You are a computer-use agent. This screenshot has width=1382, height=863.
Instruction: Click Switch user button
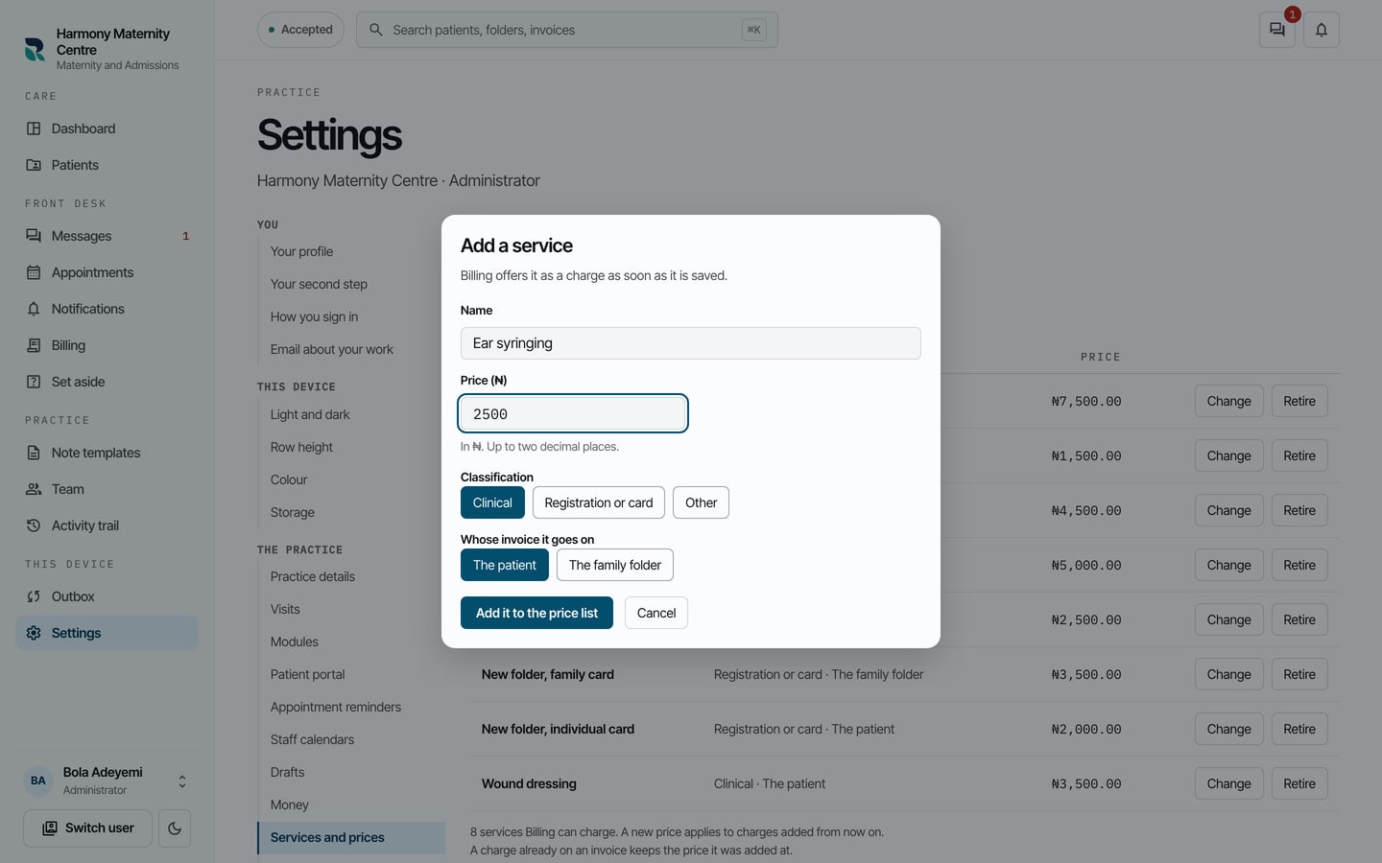87,828
